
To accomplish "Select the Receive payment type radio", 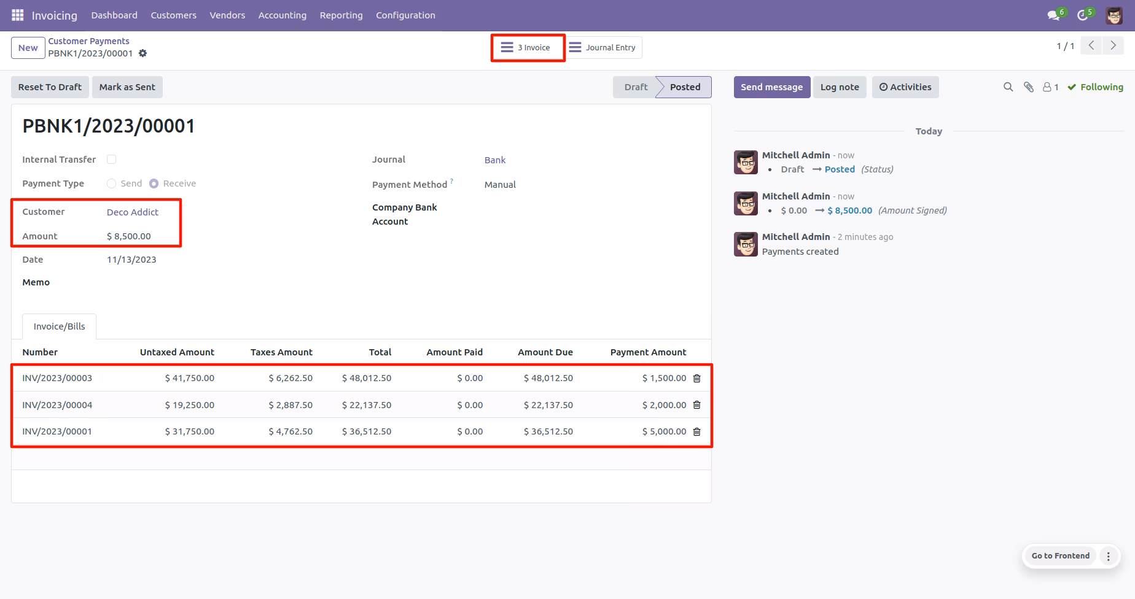I will 154,184.
